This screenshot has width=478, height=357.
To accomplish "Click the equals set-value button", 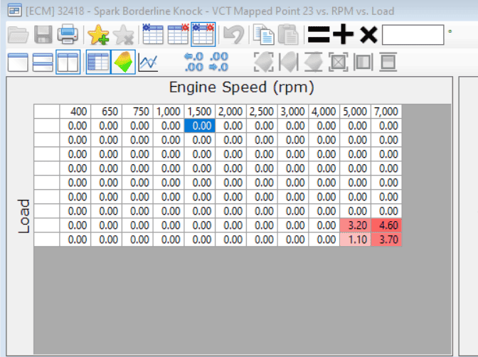I will (x=319, y=34).
